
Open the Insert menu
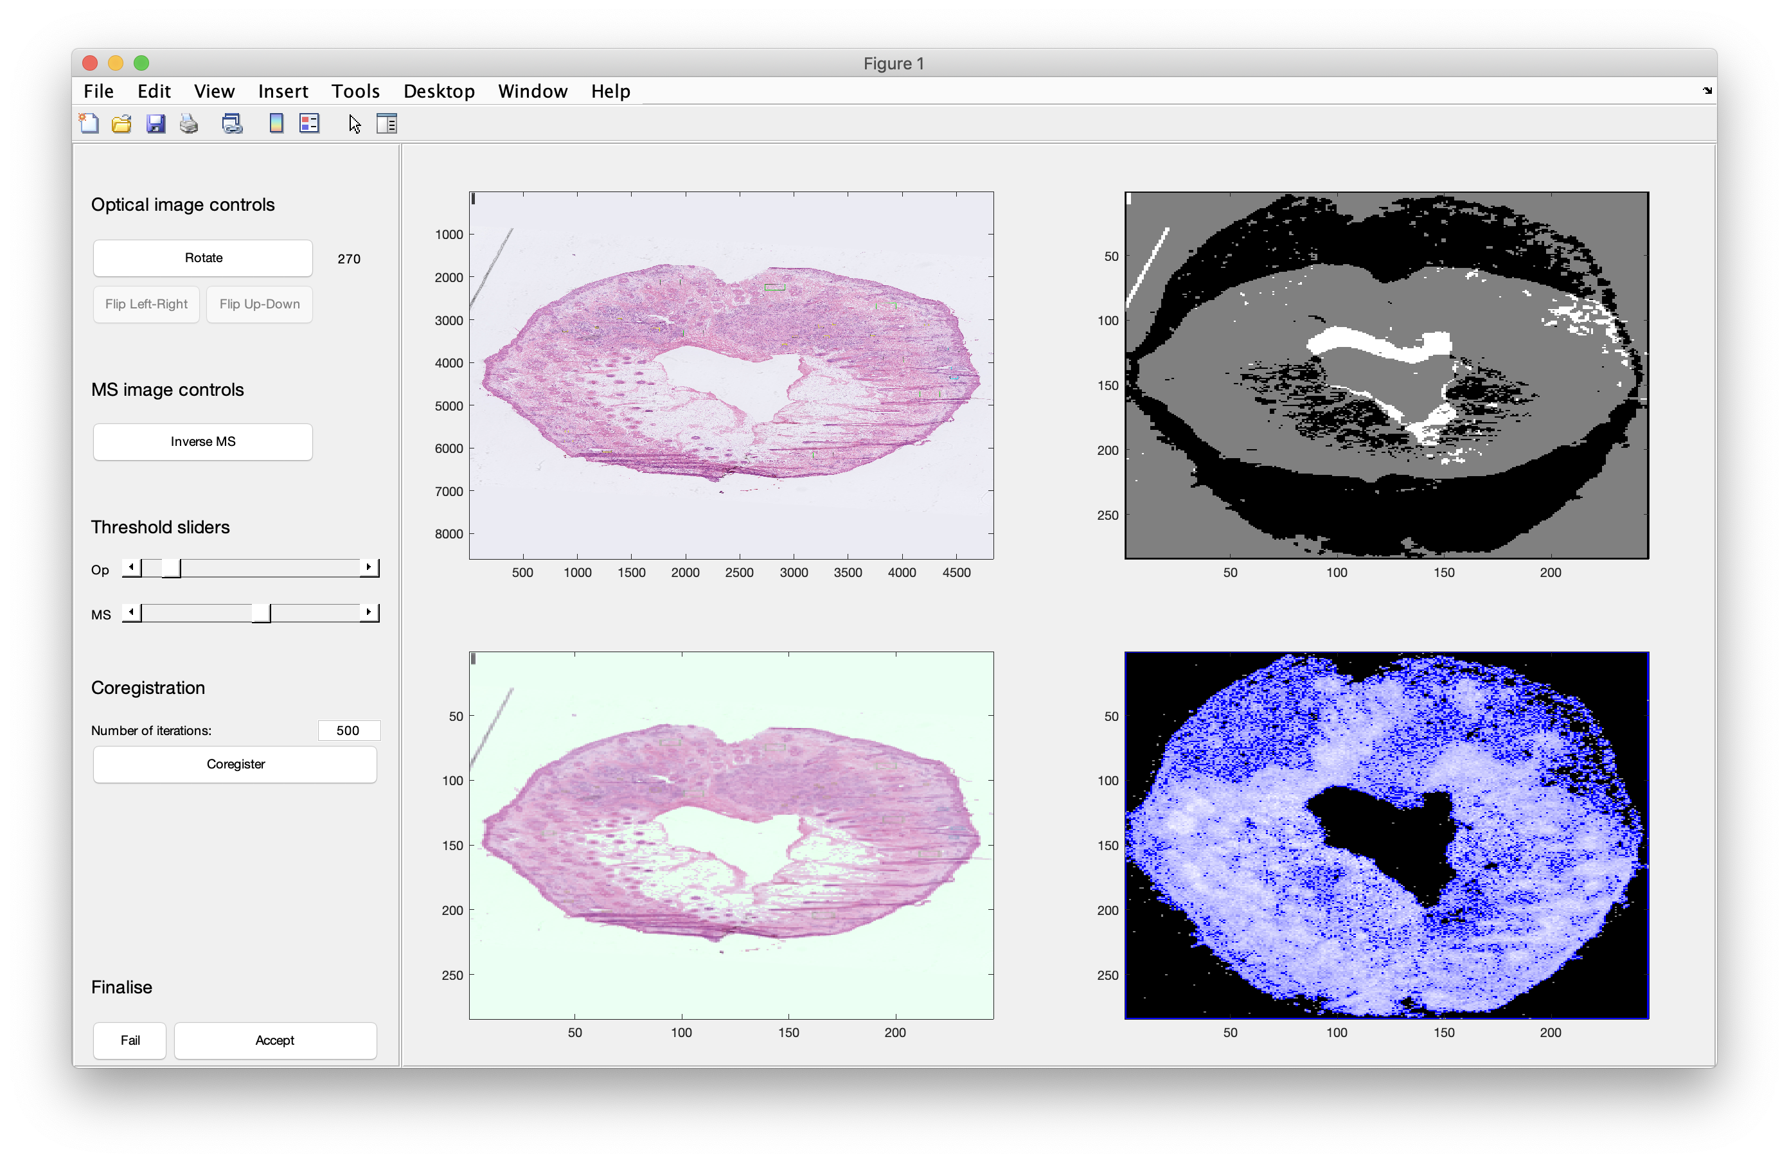pyautogui.click(x=283, y=91)
